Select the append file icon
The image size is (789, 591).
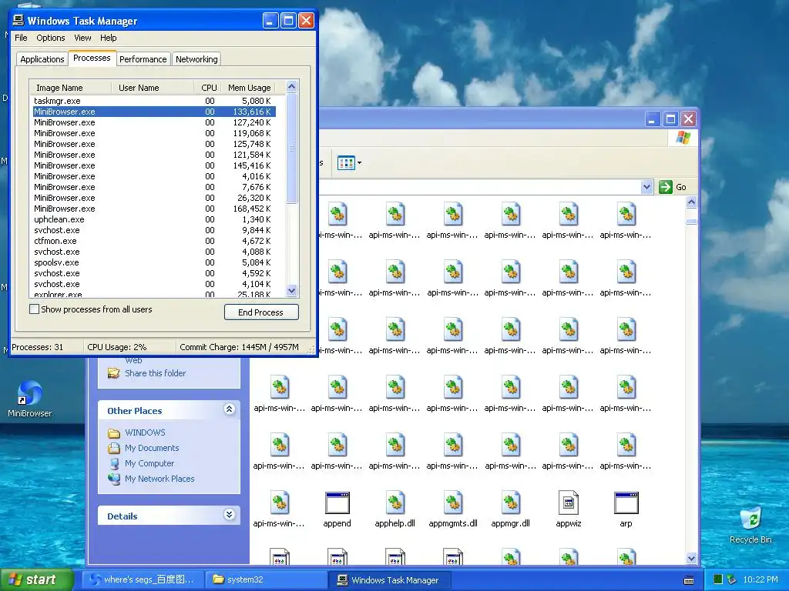pyautogui.click(x=337, y=503)
